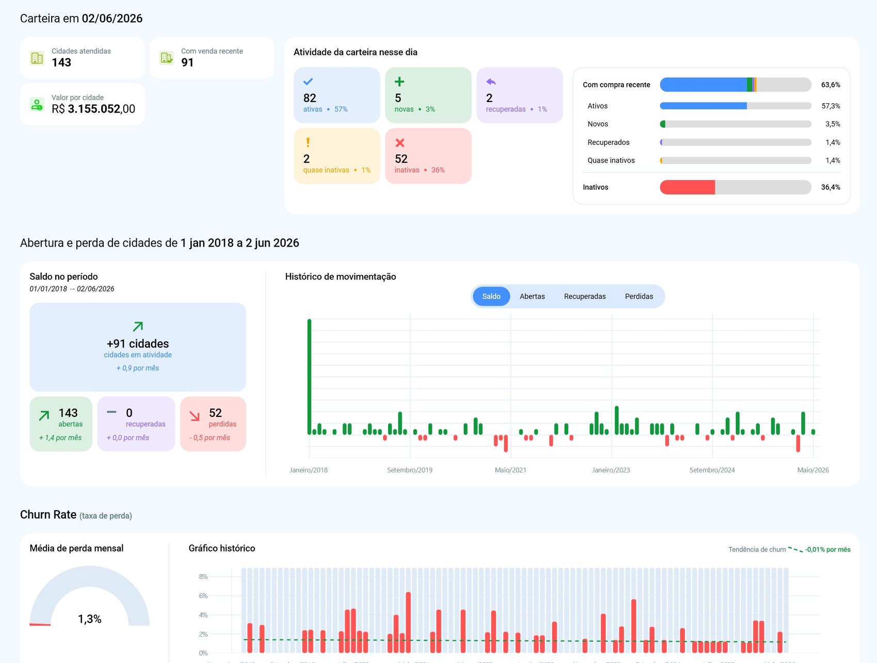877x663 pixels.
Task: Click the Ativos progress bar
Action: click(x=736, y=106)
